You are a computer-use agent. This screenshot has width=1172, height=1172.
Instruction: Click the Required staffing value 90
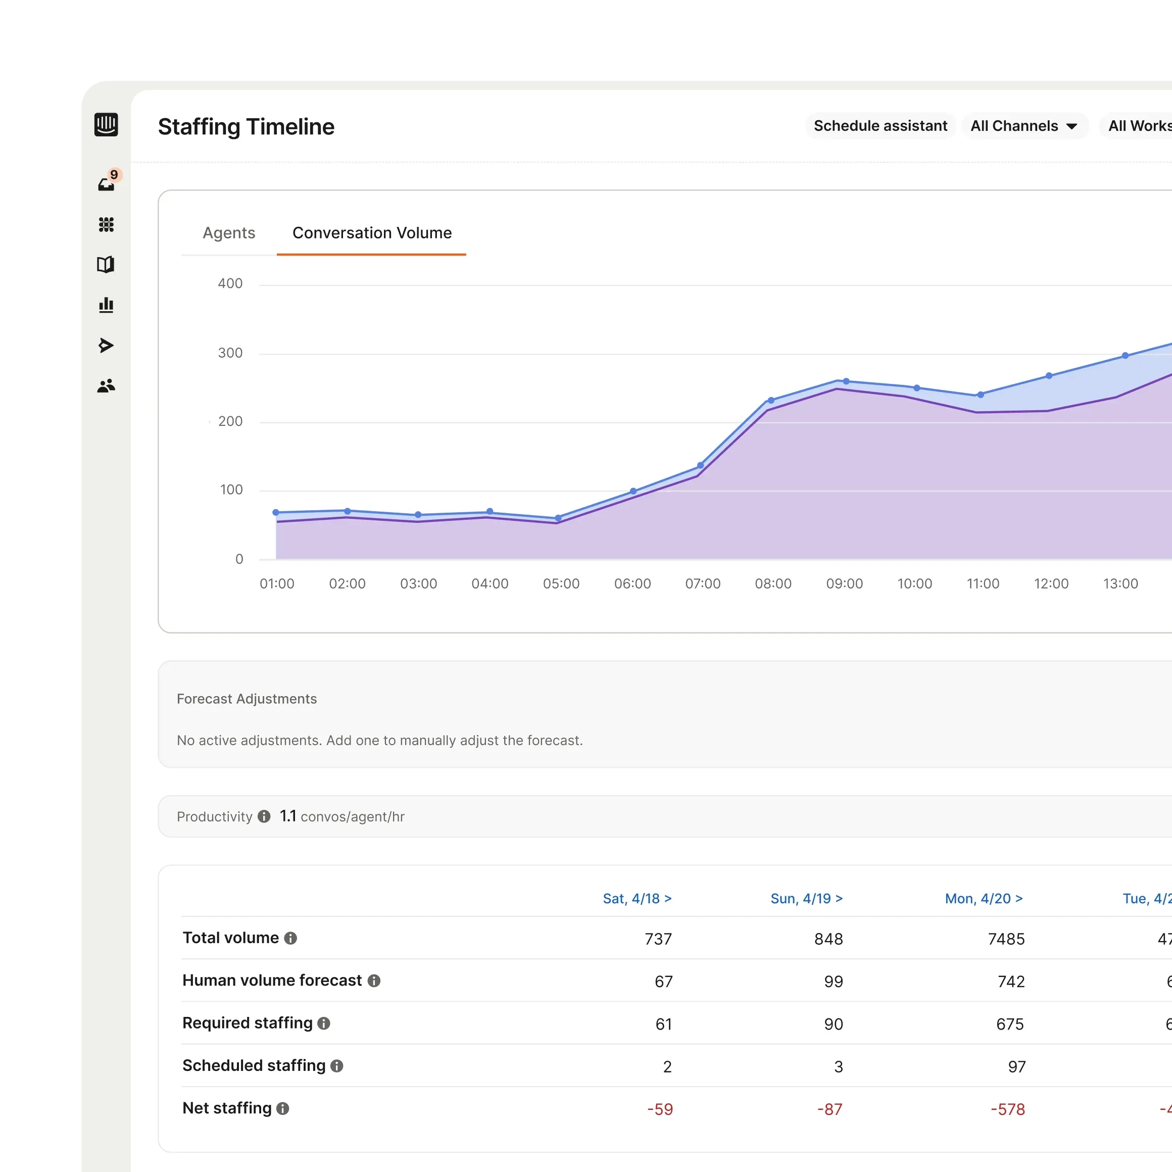click(834, 1024)
